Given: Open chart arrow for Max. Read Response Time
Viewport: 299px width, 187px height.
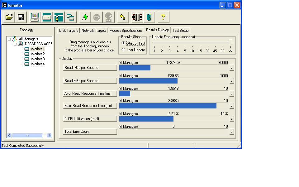Looking at the screenshot, I should click(231, 106).
